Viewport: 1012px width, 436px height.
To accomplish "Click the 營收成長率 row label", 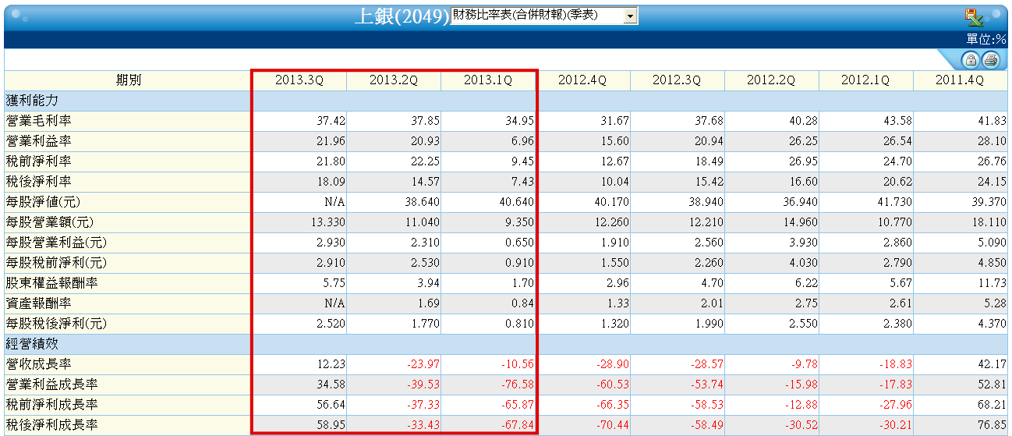I will click(x=38, y=364).
